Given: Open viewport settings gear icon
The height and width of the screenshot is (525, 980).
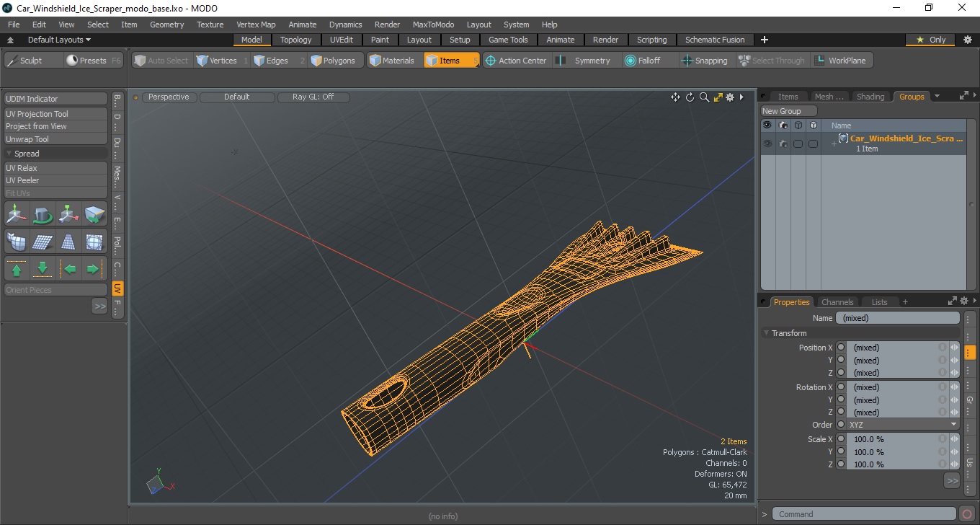Looking at the screenshot, I should click(730, 97).
